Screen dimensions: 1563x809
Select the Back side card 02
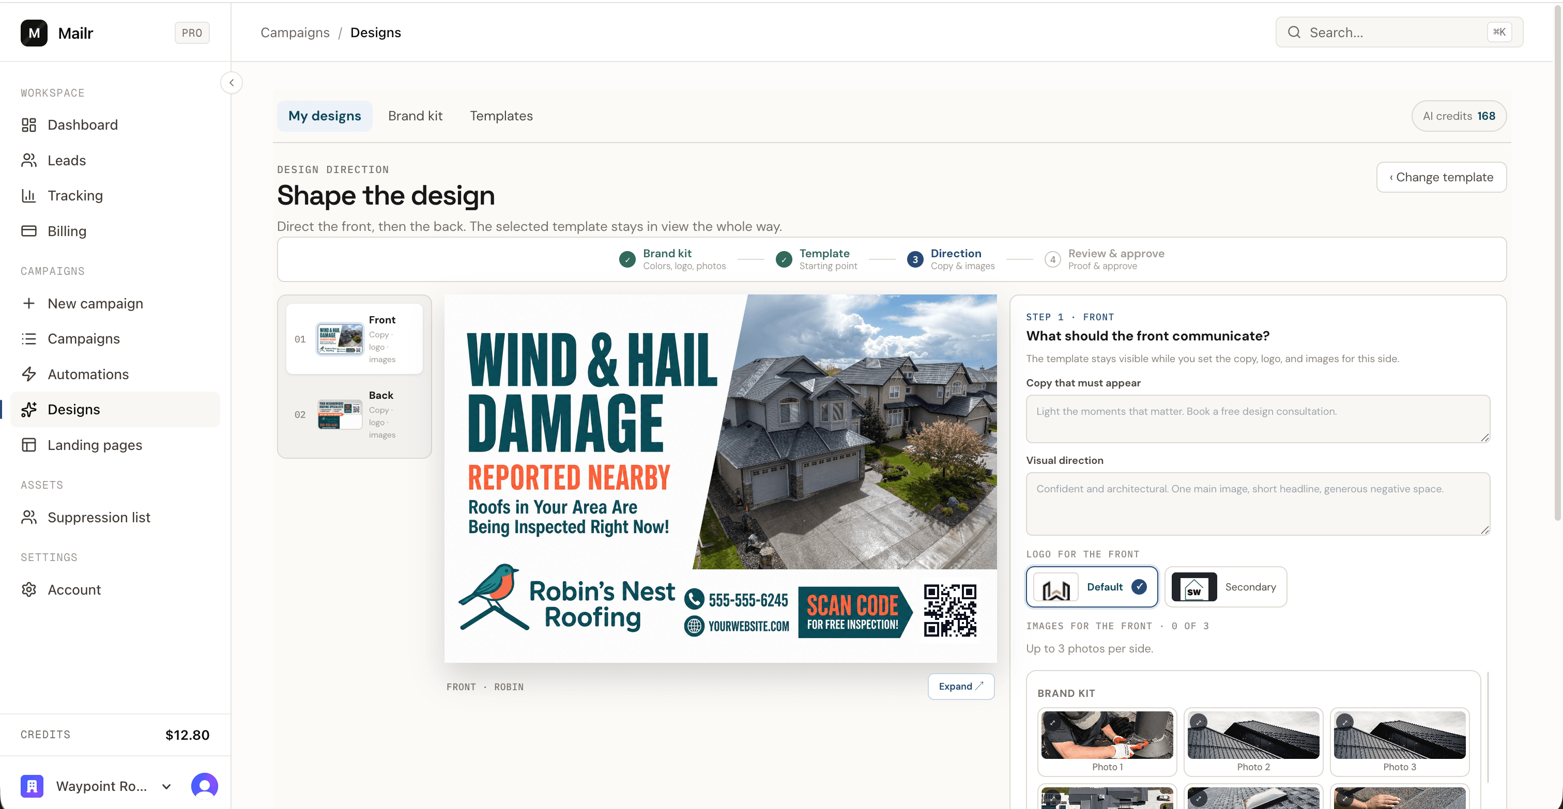pyautogui.click(x=355, y=414)
